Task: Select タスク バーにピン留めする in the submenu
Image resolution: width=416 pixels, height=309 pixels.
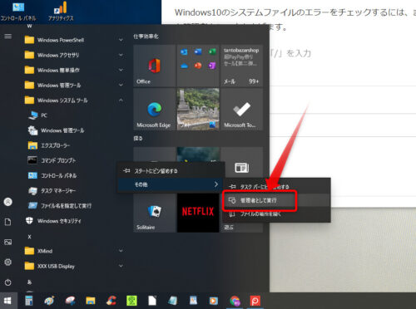Action: click(276, 187)
